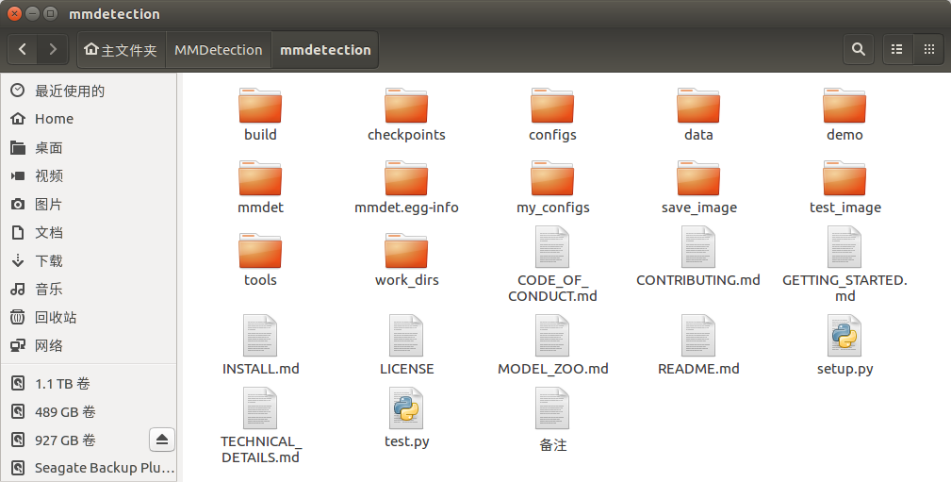Screen dimensions: 951x482
Task: Open 视频 in sidebar
Action: (89, 176)
